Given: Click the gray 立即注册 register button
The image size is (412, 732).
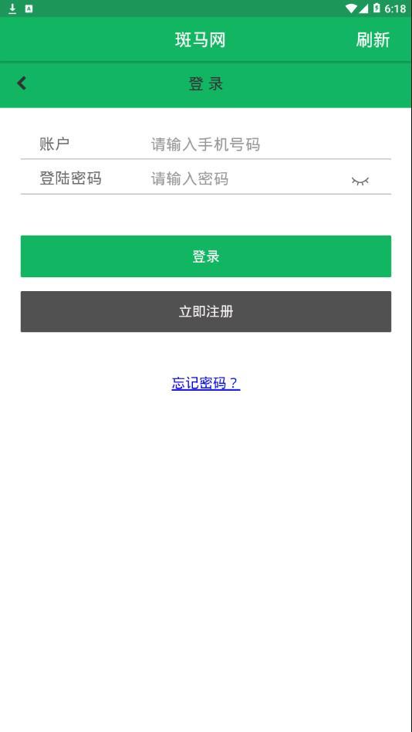Looking at the screenshot, I should pyautogui.click(x=206, y=312).
